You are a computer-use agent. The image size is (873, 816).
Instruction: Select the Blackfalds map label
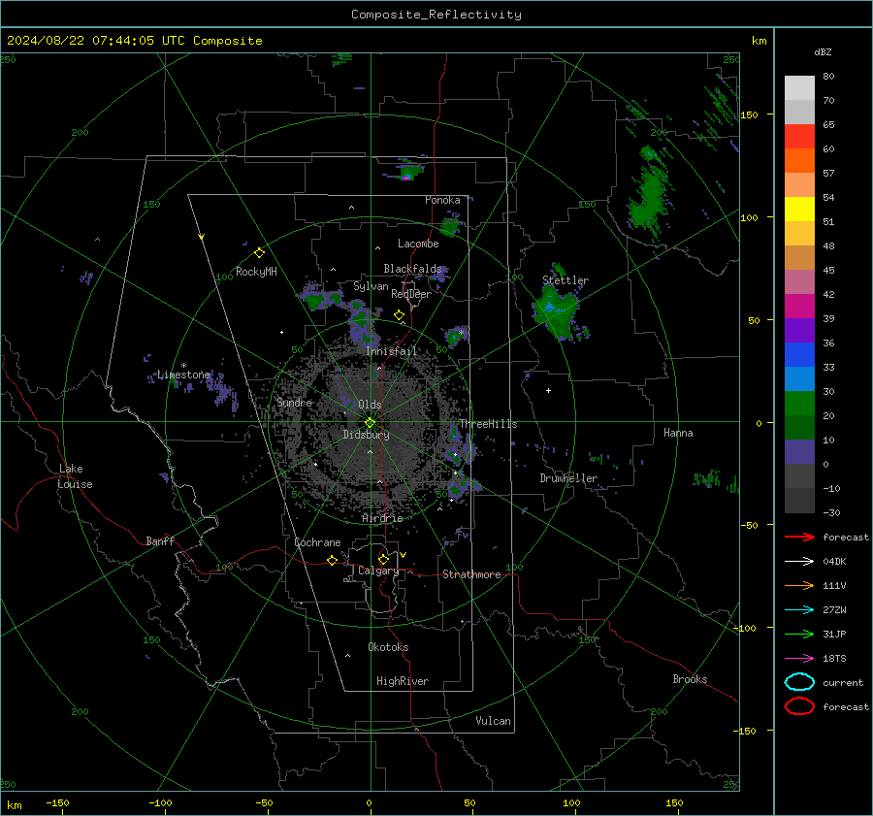click(x=412, y=269)
